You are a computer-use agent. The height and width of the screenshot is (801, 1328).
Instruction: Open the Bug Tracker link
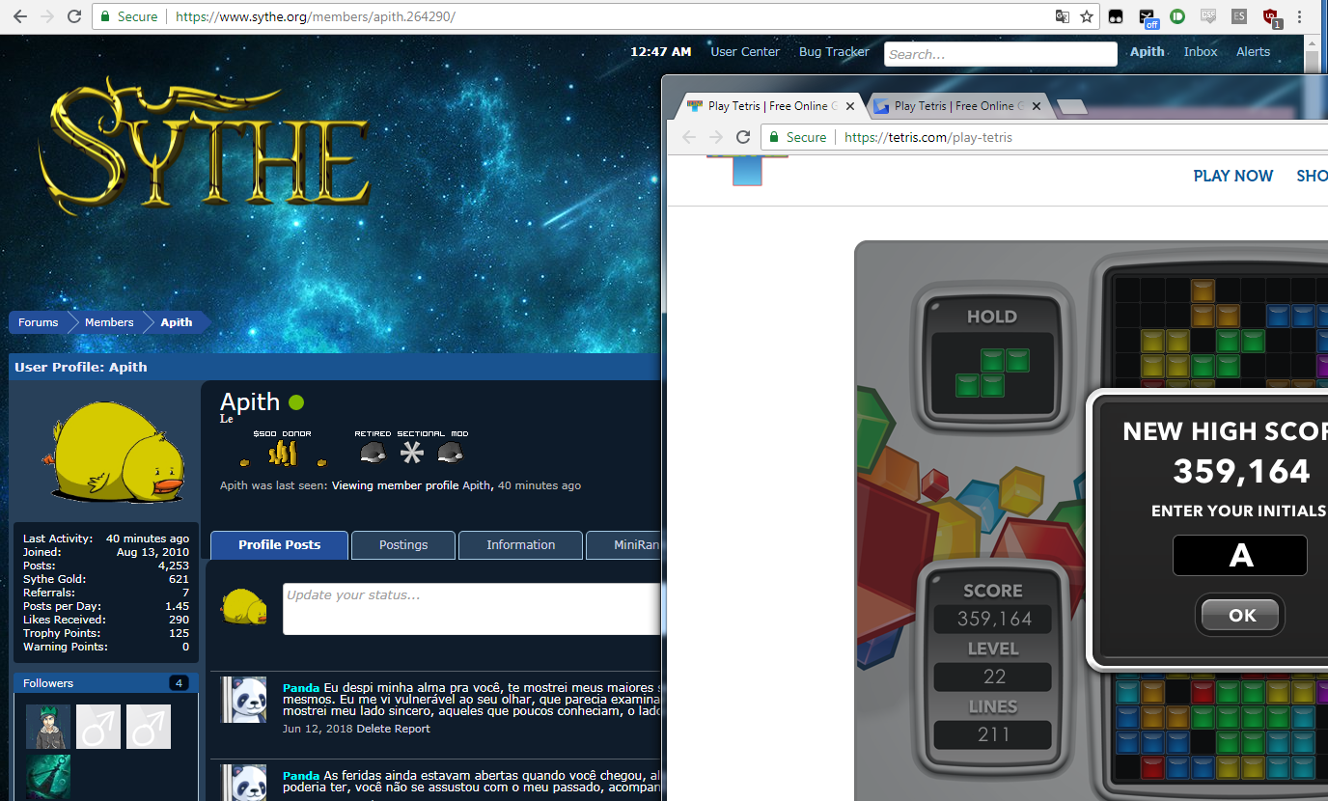(834, 52)
